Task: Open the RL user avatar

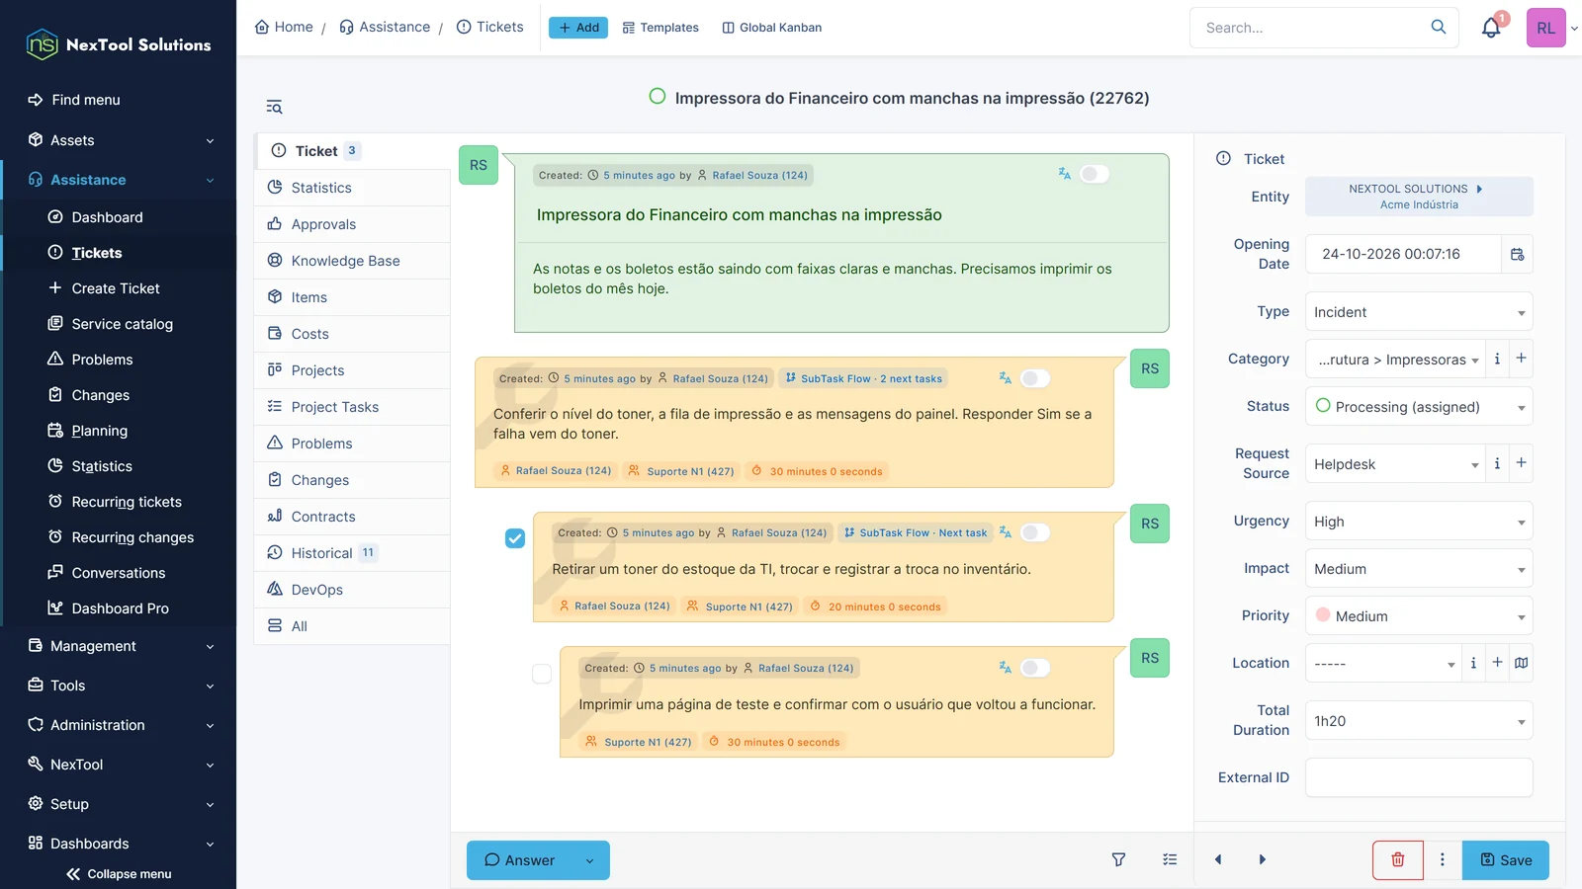Action: pyautogui.click(x=1545, y=28)
